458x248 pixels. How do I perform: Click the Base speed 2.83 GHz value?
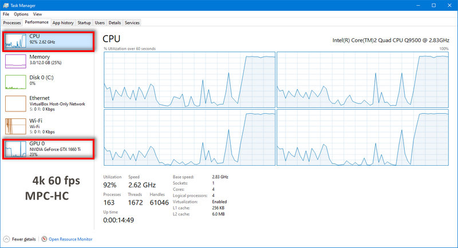(x=220, y=177)
